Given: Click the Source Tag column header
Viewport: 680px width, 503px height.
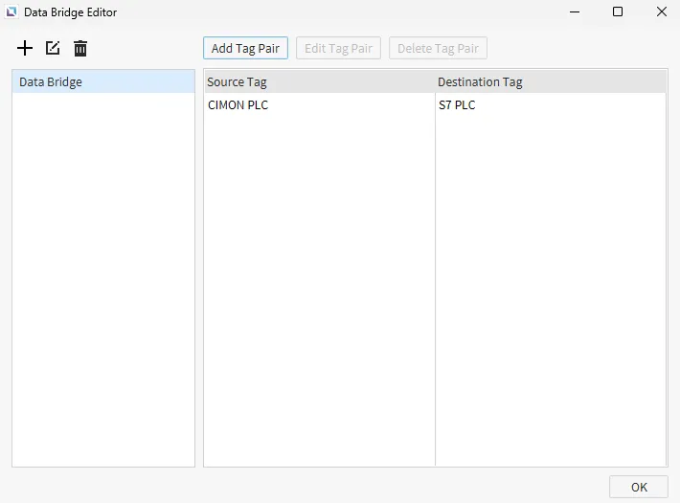Looking at the screenshot, I should (x=319, y=82).
